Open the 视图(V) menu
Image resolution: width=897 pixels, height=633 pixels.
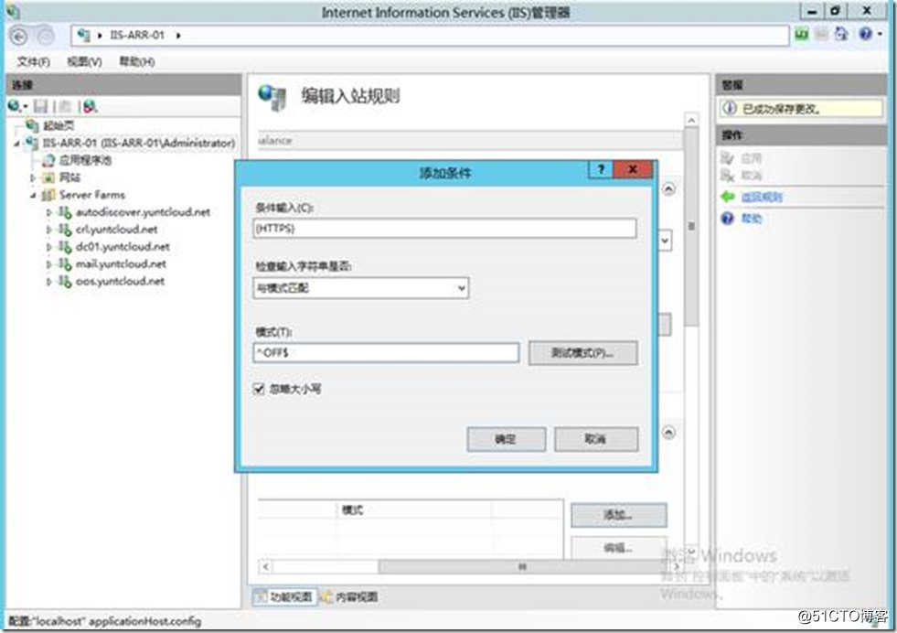[x=84, y=61]
